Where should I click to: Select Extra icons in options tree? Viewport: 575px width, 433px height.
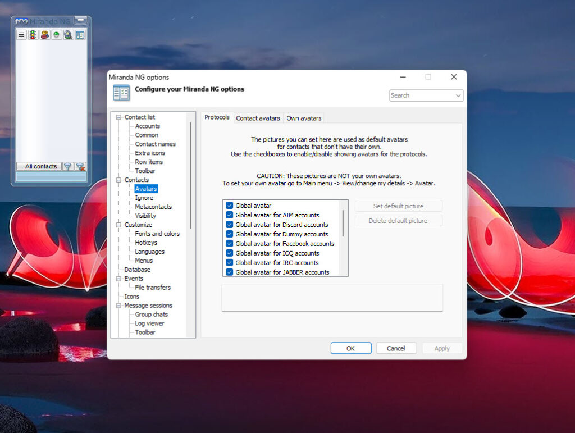click(x=150, y=153)
